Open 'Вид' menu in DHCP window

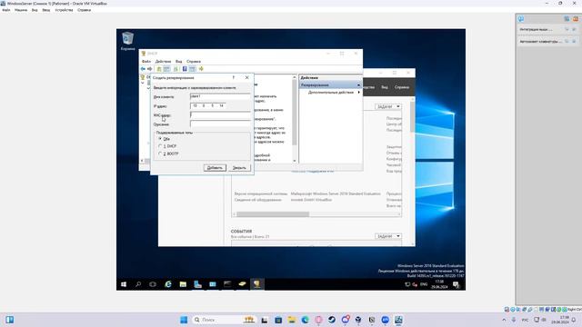[x=178, y=62]
